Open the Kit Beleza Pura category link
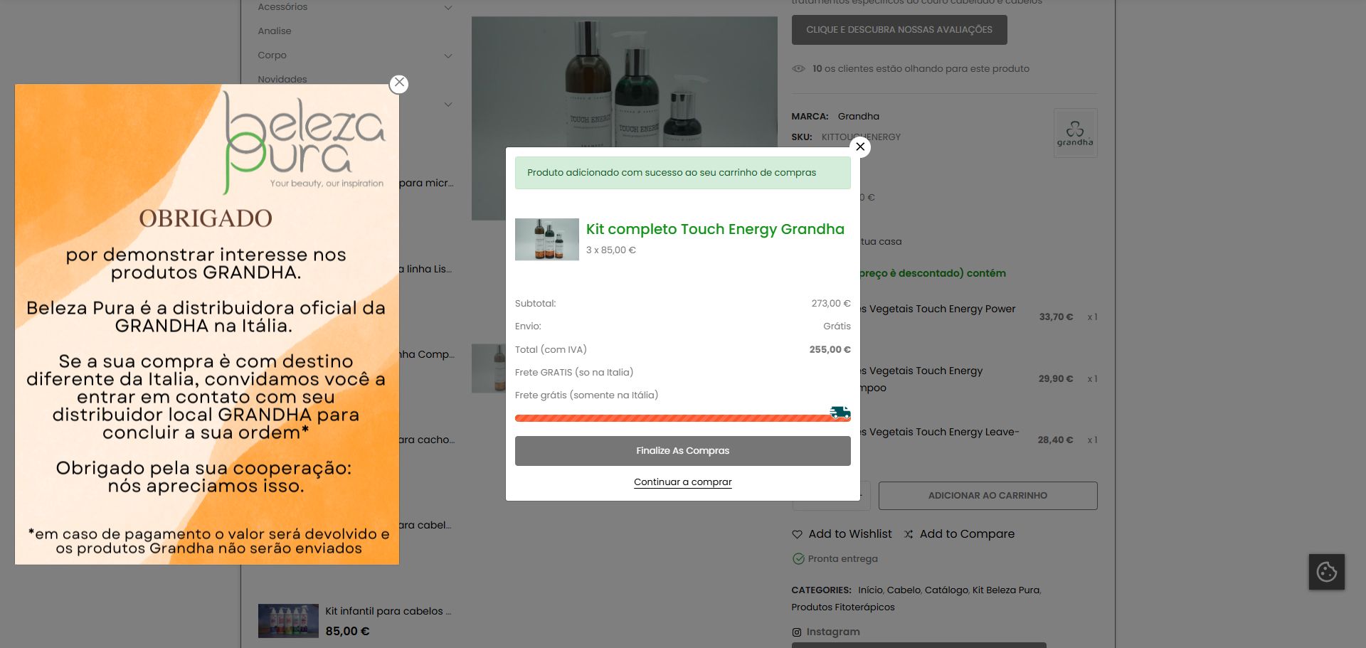This screenshot has height=648, width=1366. [1006, 590]
